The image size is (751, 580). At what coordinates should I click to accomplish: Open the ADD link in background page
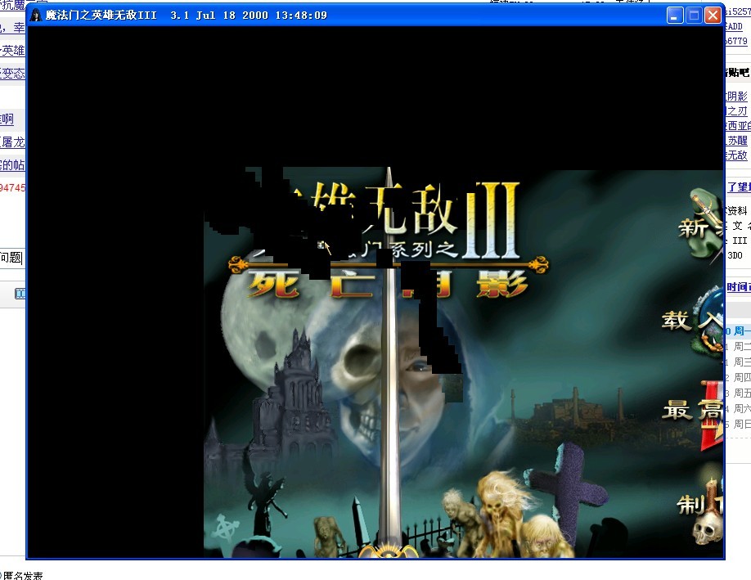click(x=735, y=27)
